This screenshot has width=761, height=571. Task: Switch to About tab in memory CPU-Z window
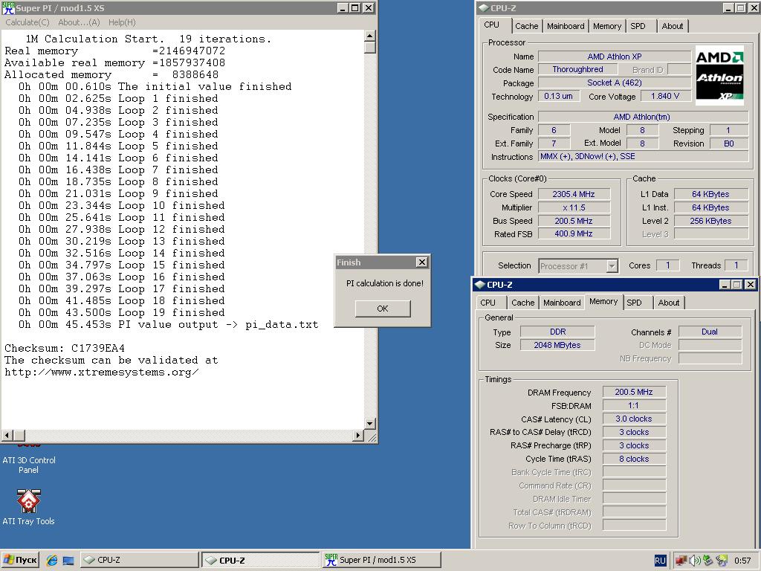[668, 303]
